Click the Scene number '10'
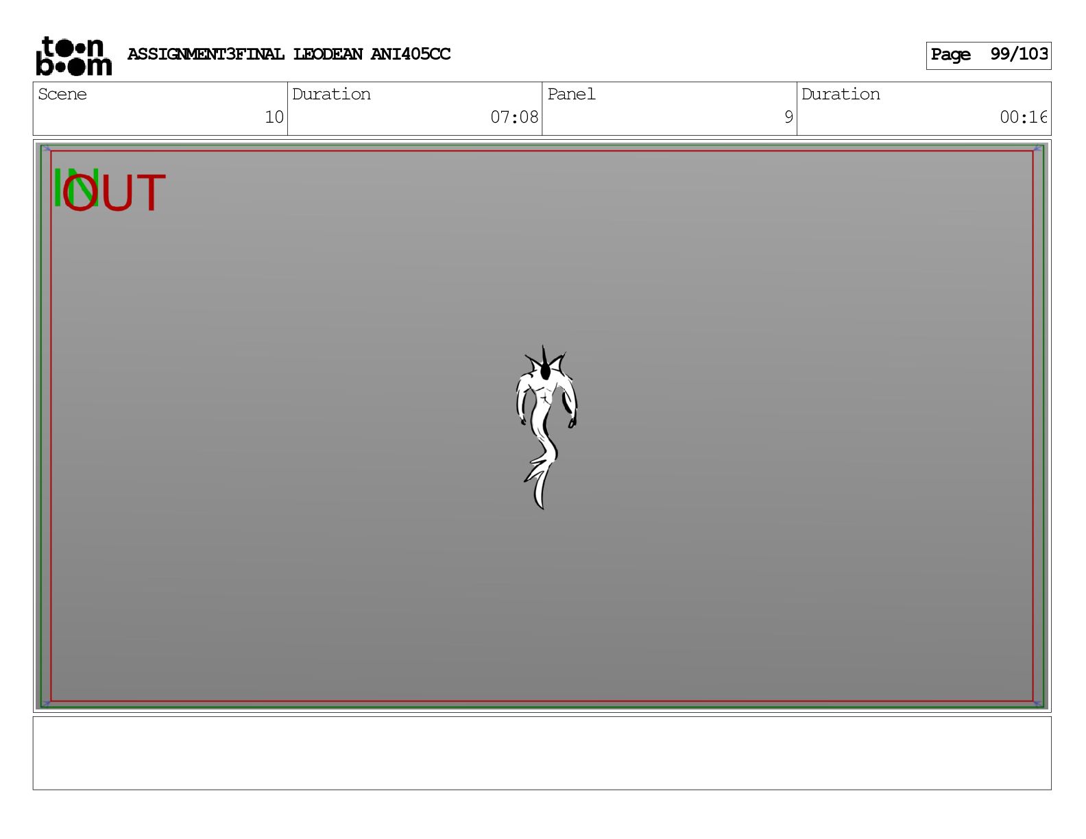The image size is (1086, 839). [274, 117]
